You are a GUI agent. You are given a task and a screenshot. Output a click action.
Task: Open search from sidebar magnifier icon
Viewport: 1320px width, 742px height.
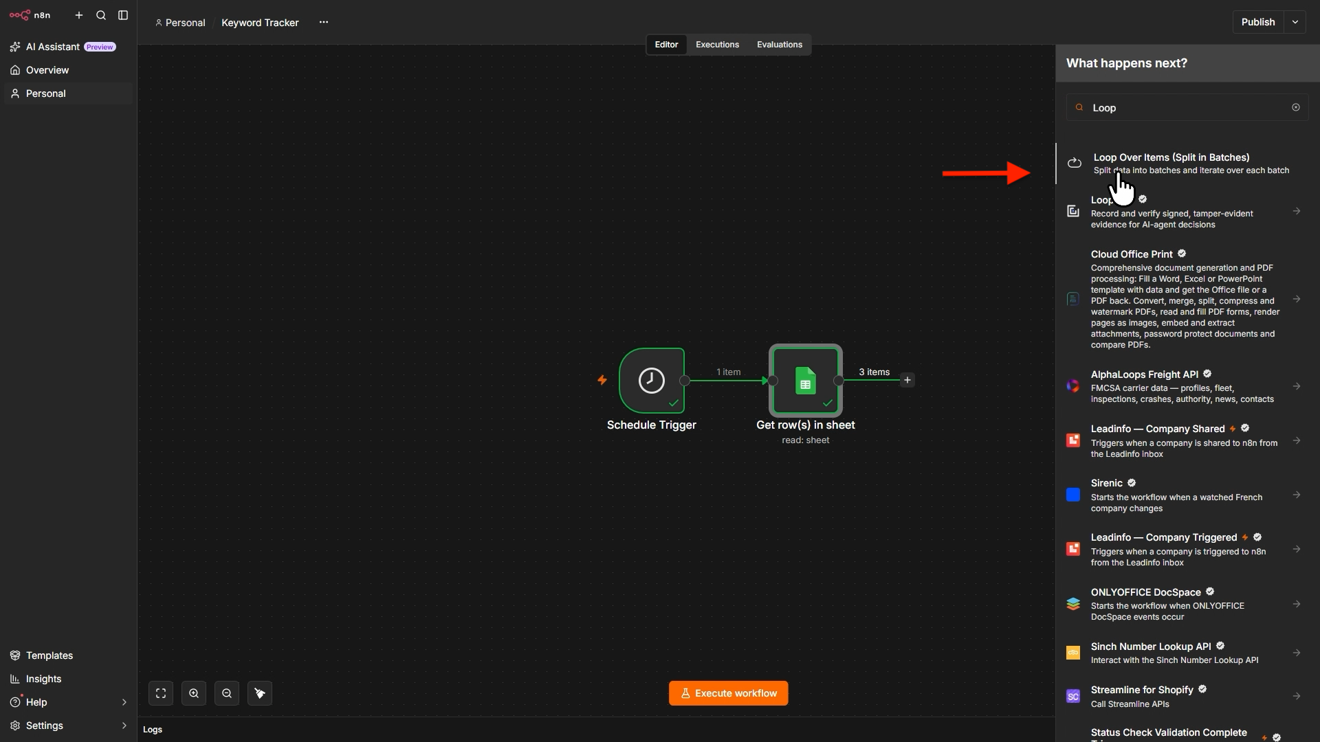pos(101,15)
